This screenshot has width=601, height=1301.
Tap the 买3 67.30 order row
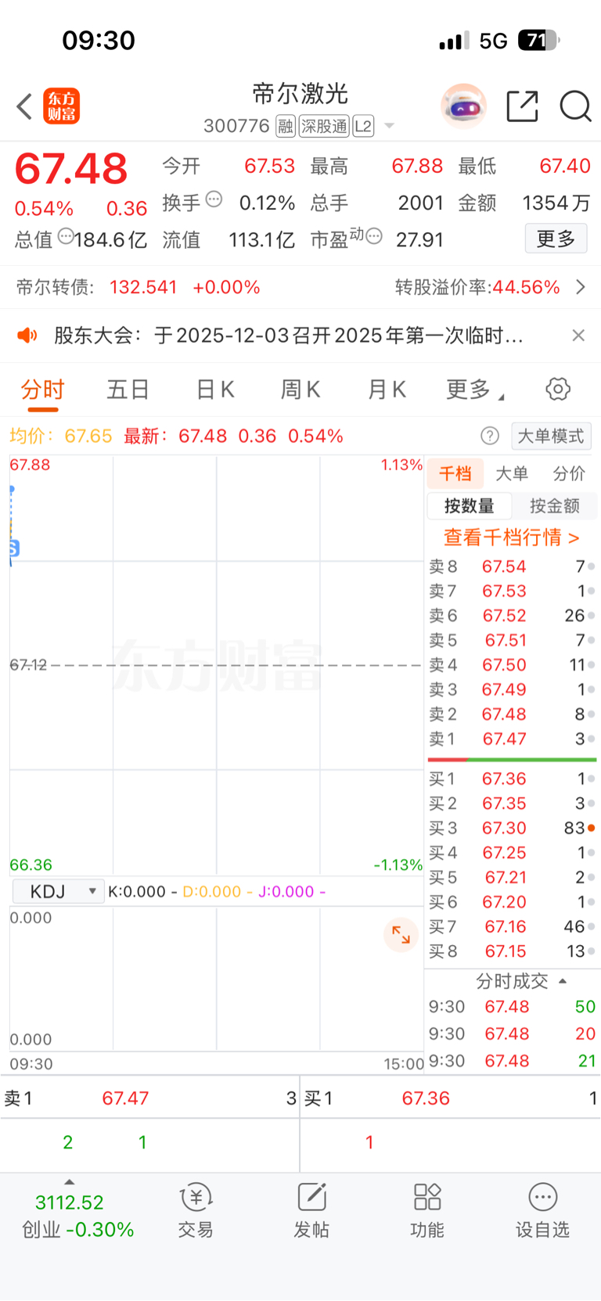point(512,828)
